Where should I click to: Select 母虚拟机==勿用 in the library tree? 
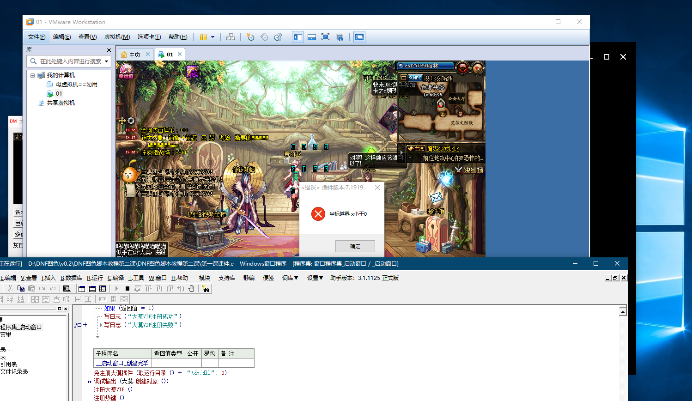(x=77, y=85)
